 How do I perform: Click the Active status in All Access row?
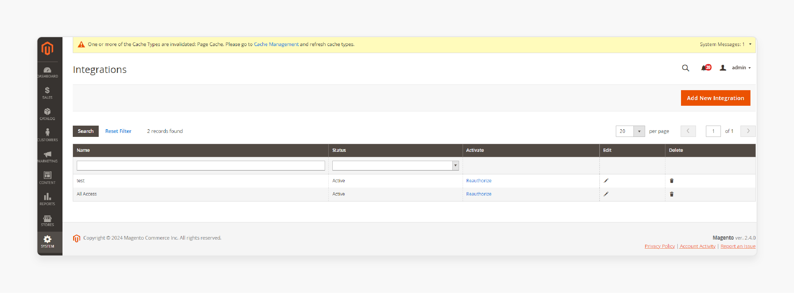(x=338, y=194)
